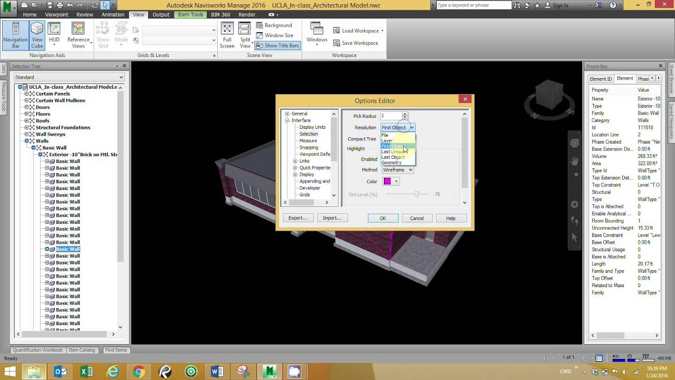This screenshot has width=675, height=380.
Task: Select the Pan hand tool on navigation bar
Action: (x=574, y=161)
